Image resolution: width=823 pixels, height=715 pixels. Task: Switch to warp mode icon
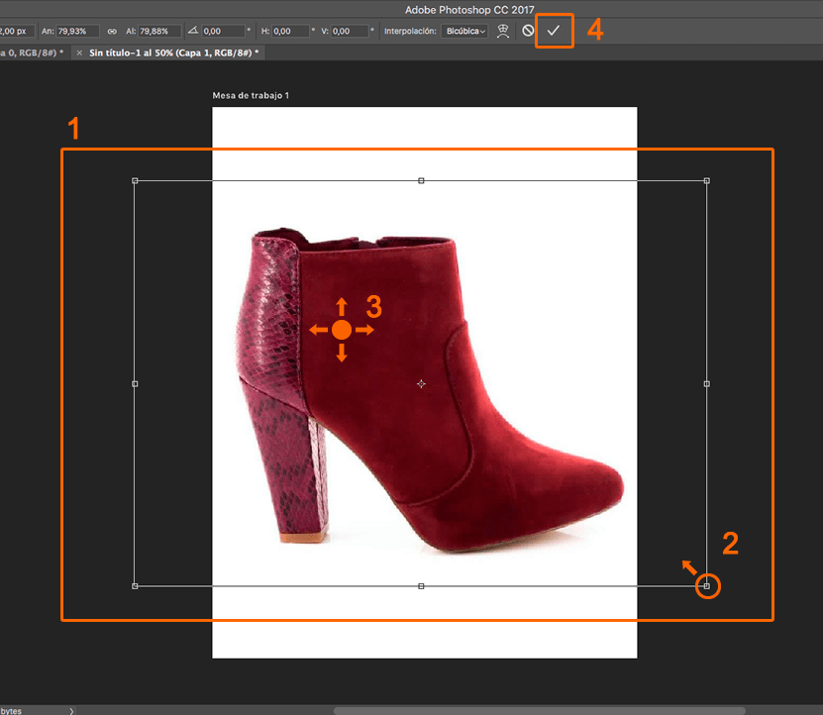tap(503, 31)
